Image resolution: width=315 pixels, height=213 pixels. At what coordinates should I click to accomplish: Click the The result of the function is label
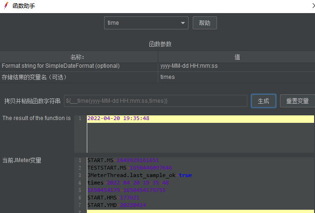tap(36, 118)
